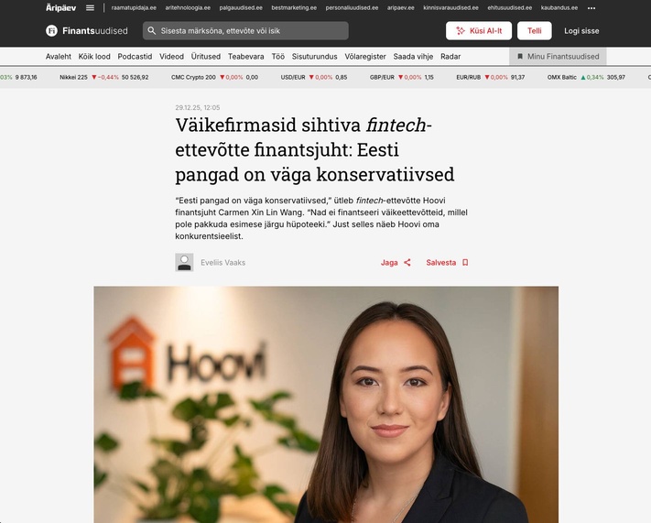Viewport: 651px width, 523px height.
Task: Click the author avatar of Eveliis Vaaks
Action: [x=184, y=263]
